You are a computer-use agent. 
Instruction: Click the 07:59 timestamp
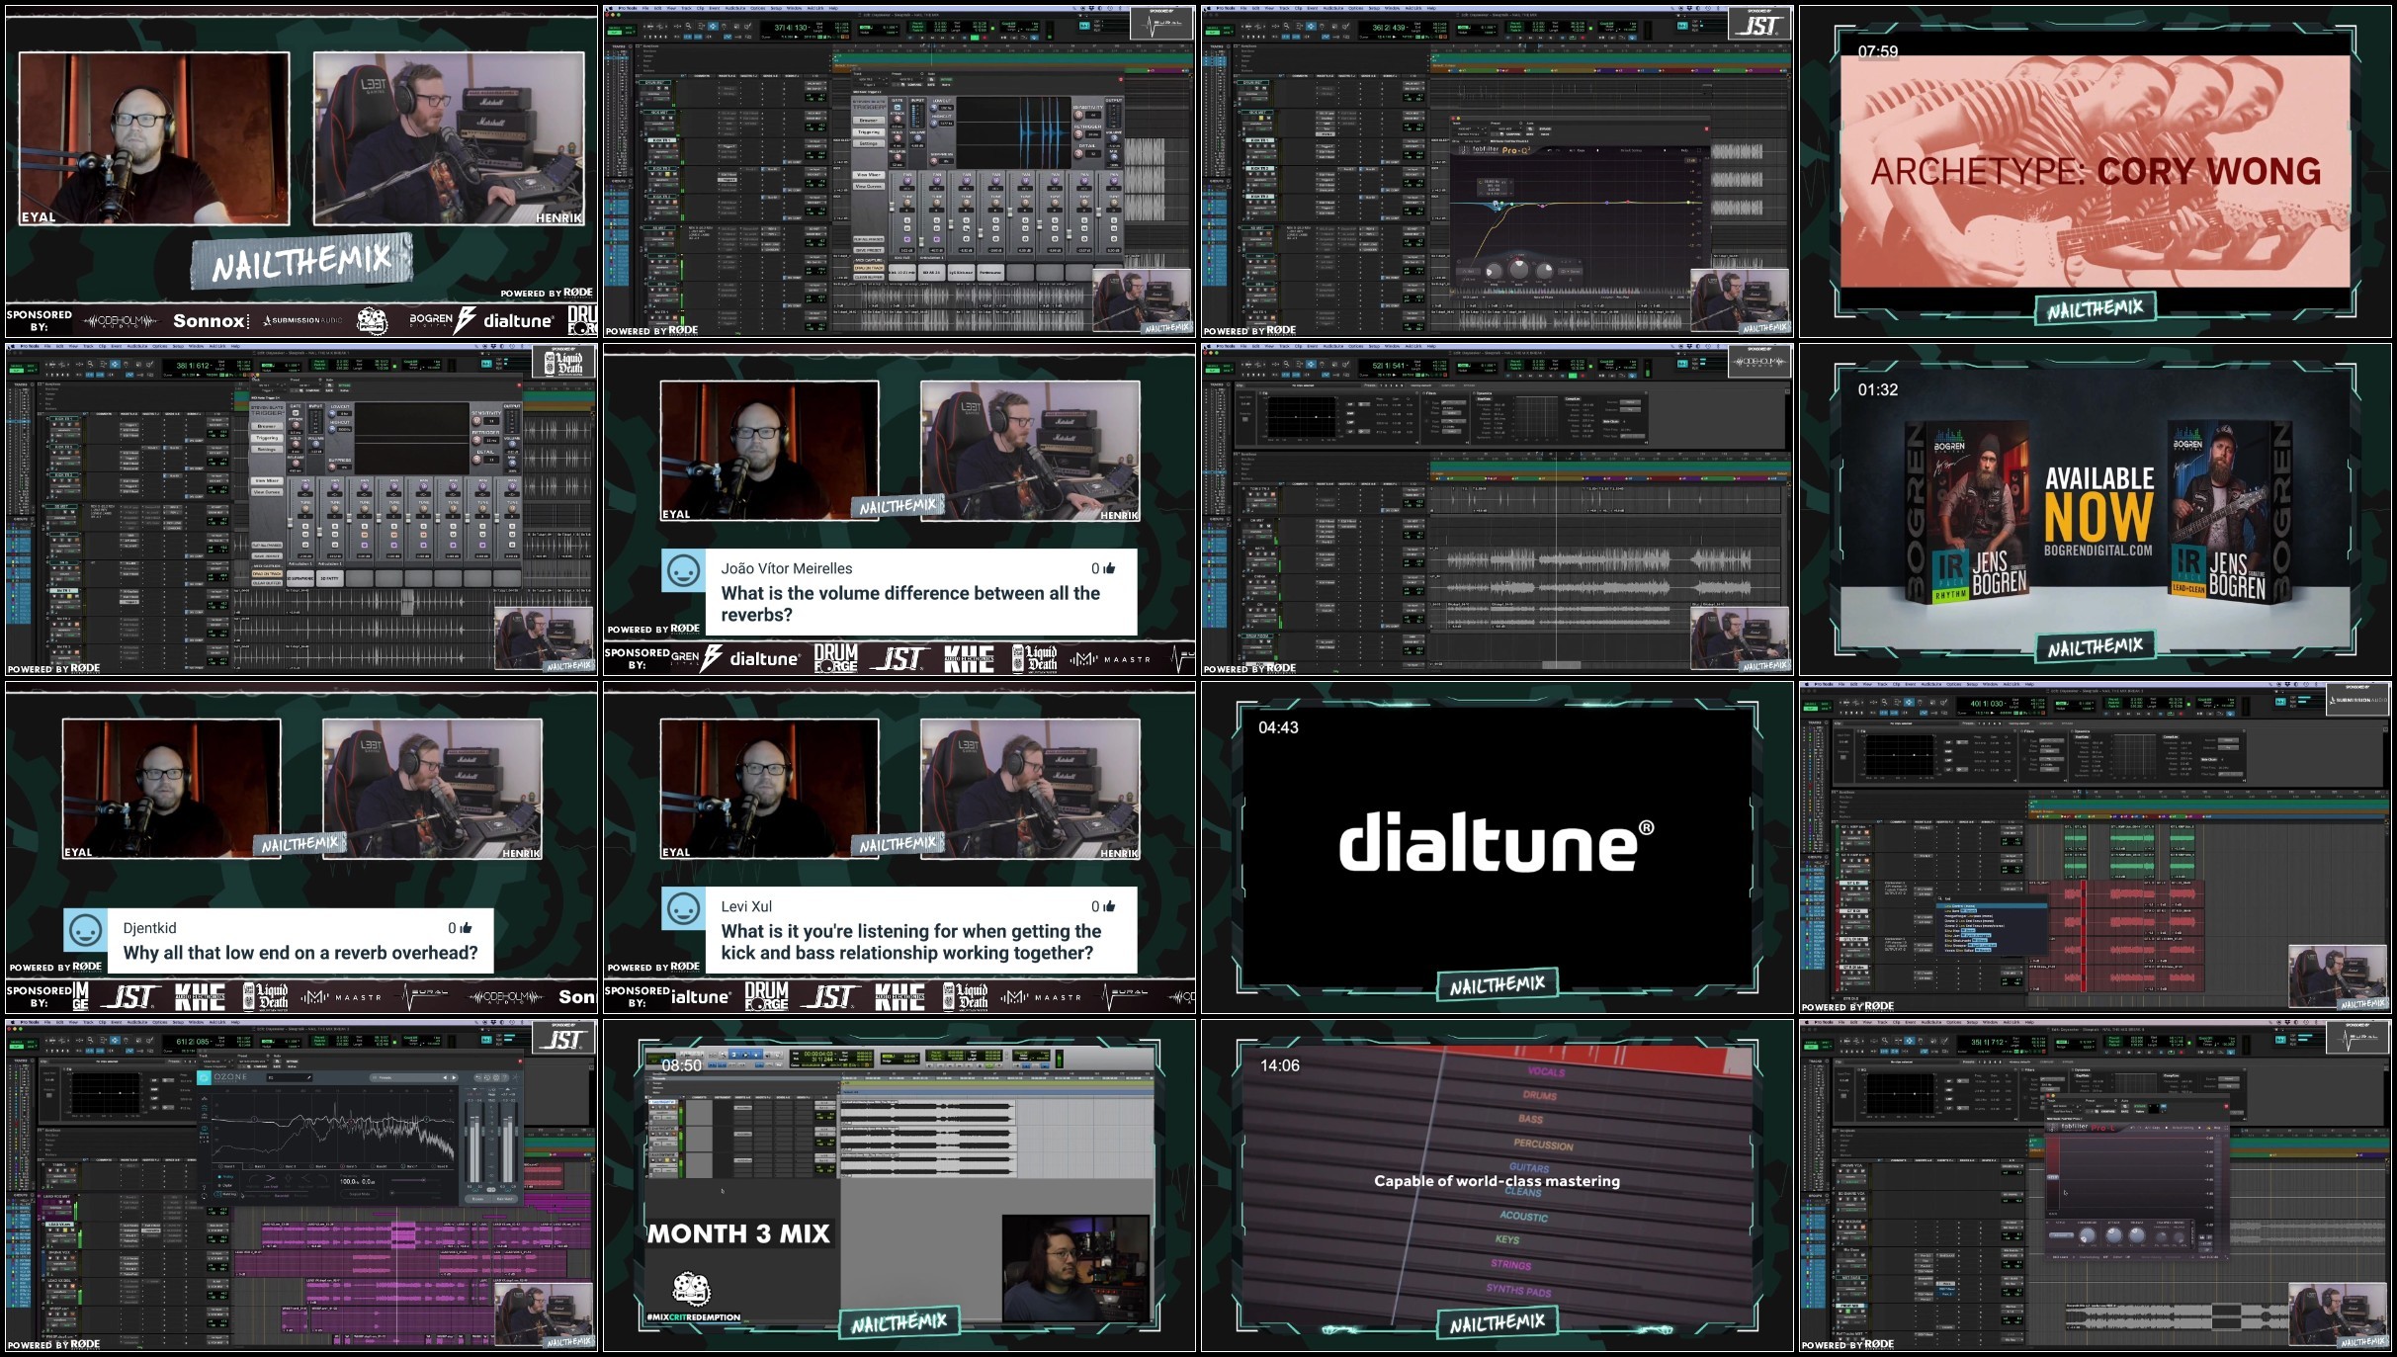(1878, 51)
